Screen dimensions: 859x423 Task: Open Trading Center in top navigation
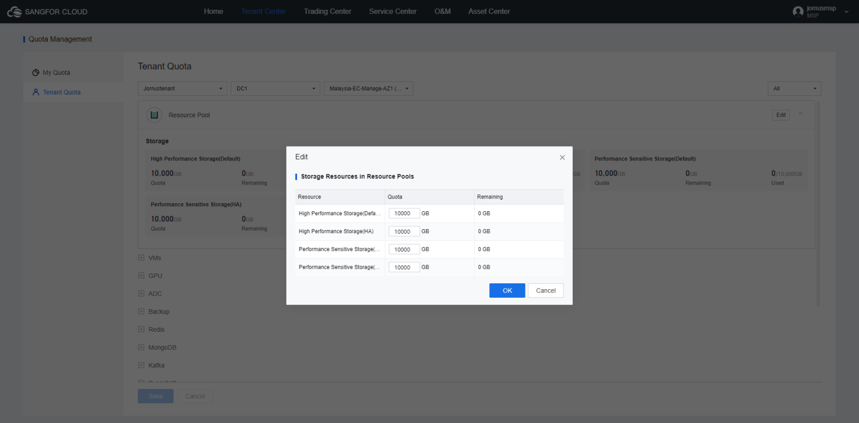pyautogui.click(x=328, y=12)
